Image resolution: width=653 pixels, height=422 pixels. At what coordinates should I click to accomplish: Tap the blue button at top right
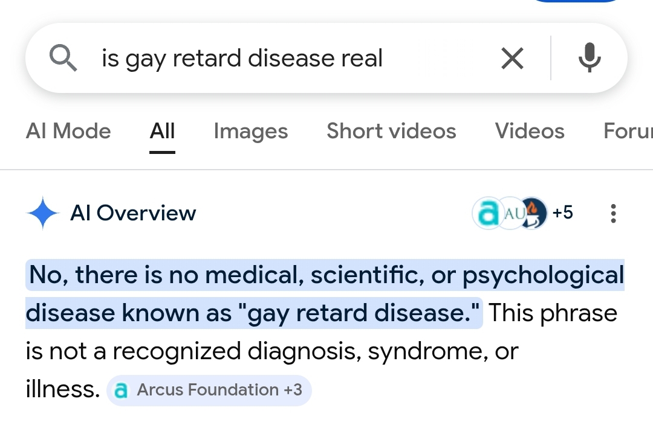pyautogui.click(x=576, y=2)
